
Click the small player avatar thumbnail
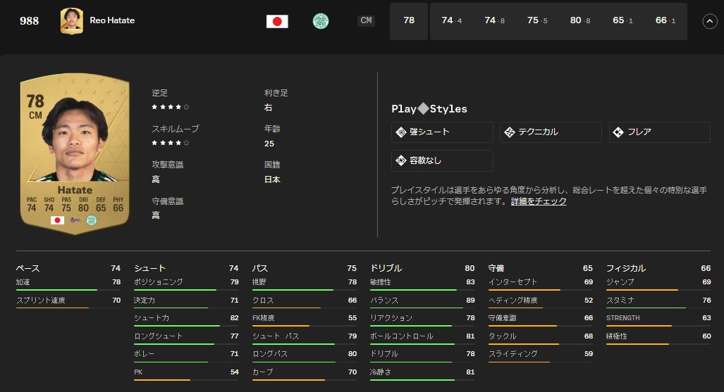pyautogui.click(x=71, y=21)
